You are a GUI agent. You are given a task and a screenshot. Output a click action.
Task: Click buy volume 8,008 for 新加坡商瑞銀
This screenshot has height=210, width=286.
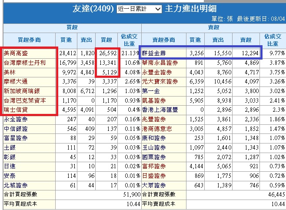(69, 91)
